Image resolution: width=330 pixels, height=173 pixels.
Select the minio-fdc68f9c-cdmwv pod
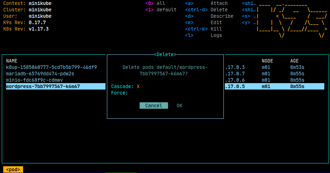(x=34, y=80)
